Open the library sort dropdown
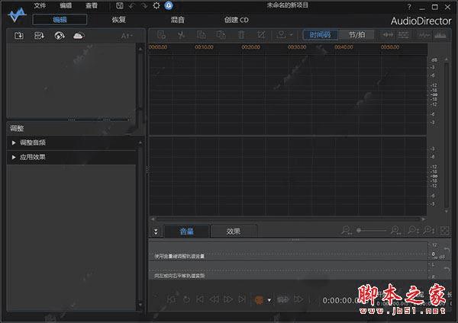This screenshot has width=458, height=323. coord(127,36)
